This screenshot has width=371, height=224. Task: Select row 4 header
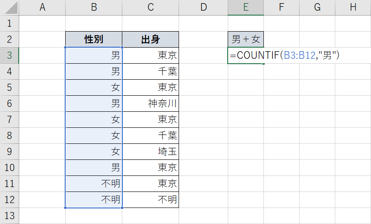pos(9,72)
